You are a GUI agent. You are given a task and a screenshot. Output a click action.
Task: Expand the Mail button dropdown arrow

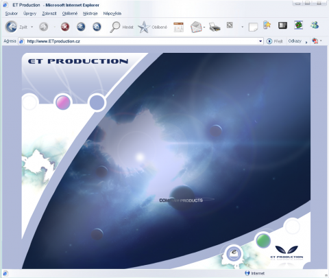click(204, 27)
